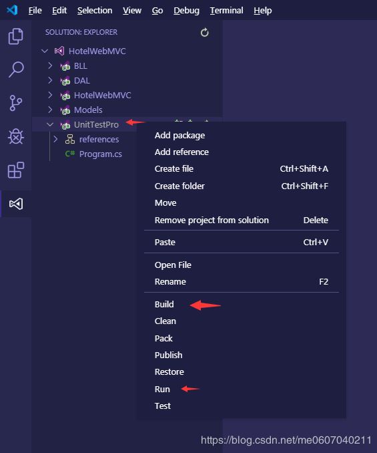The image size is (377, 453).
Task: Open Source Control branch icon
Action: click(15, 103)
